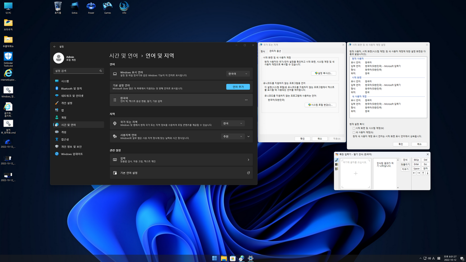Select 시간 및 언어 in Settings sidebar
The width and height of the screenshot is (466, 262).
pos(78,125)
